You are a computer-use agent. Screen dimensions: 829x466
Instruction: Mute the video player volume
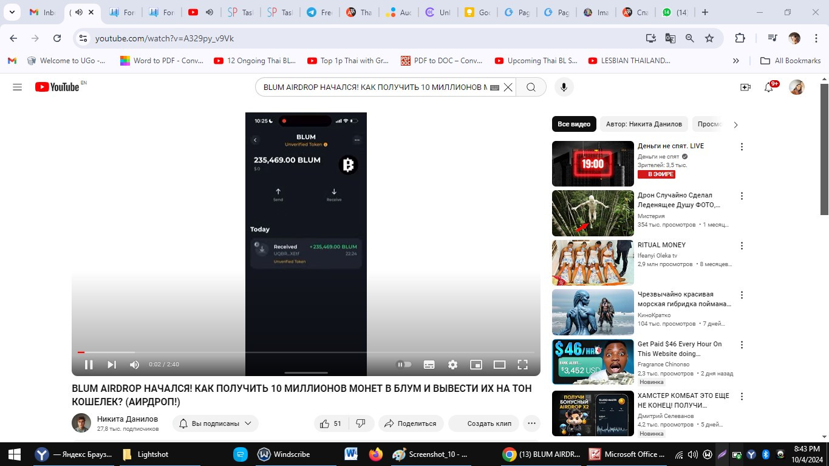click(x=135, y=365)
